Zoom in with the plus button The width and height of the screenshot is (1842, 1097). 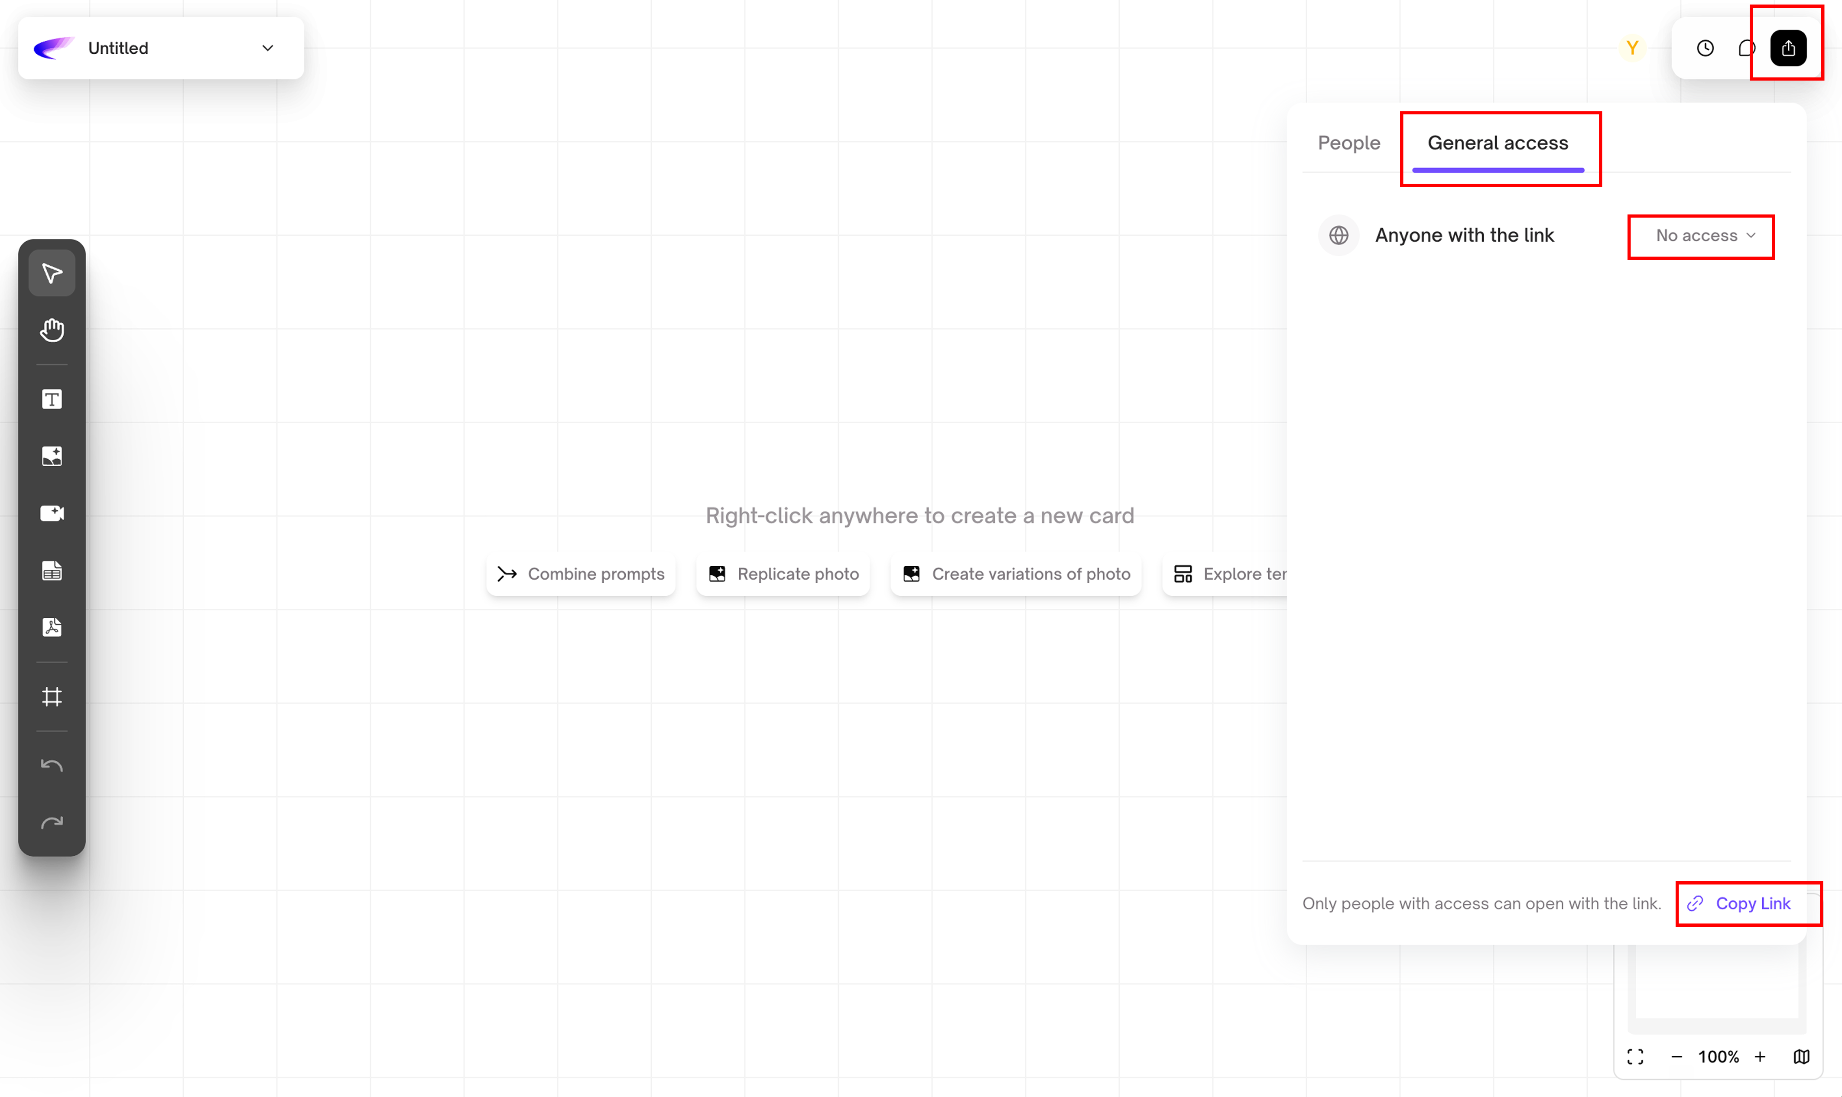coord(1760,1056)
